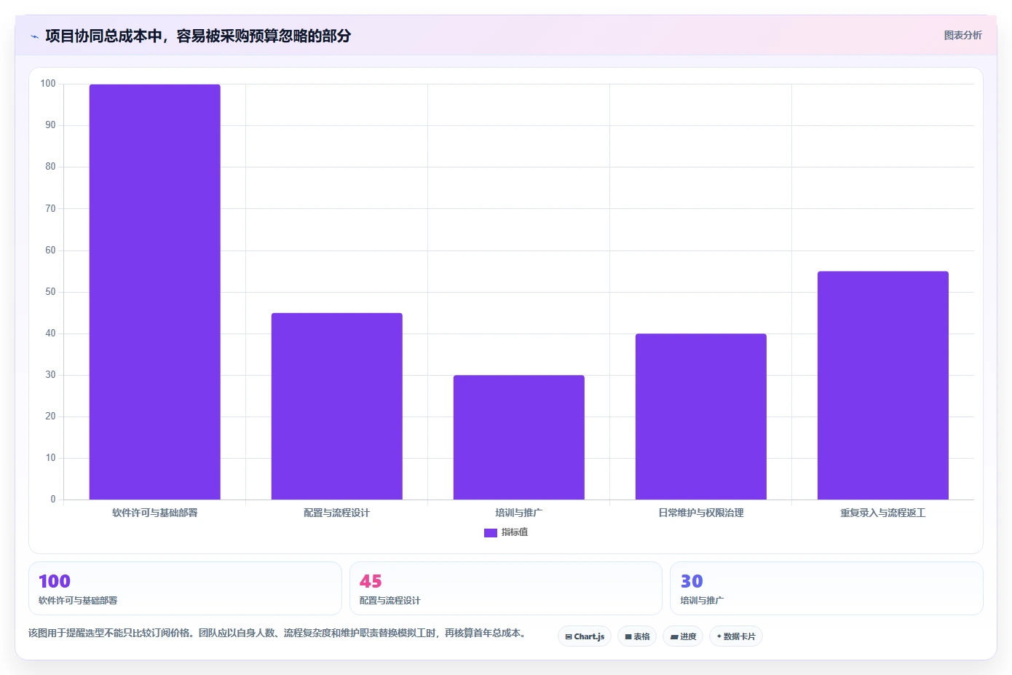Open the data card showing 45

tap(506, 588)
